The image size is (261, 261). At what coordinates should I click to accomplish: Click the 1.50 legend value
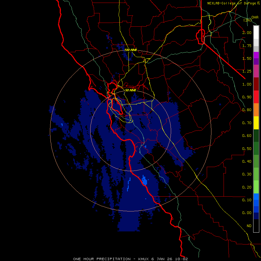click(x=247, y=58)
